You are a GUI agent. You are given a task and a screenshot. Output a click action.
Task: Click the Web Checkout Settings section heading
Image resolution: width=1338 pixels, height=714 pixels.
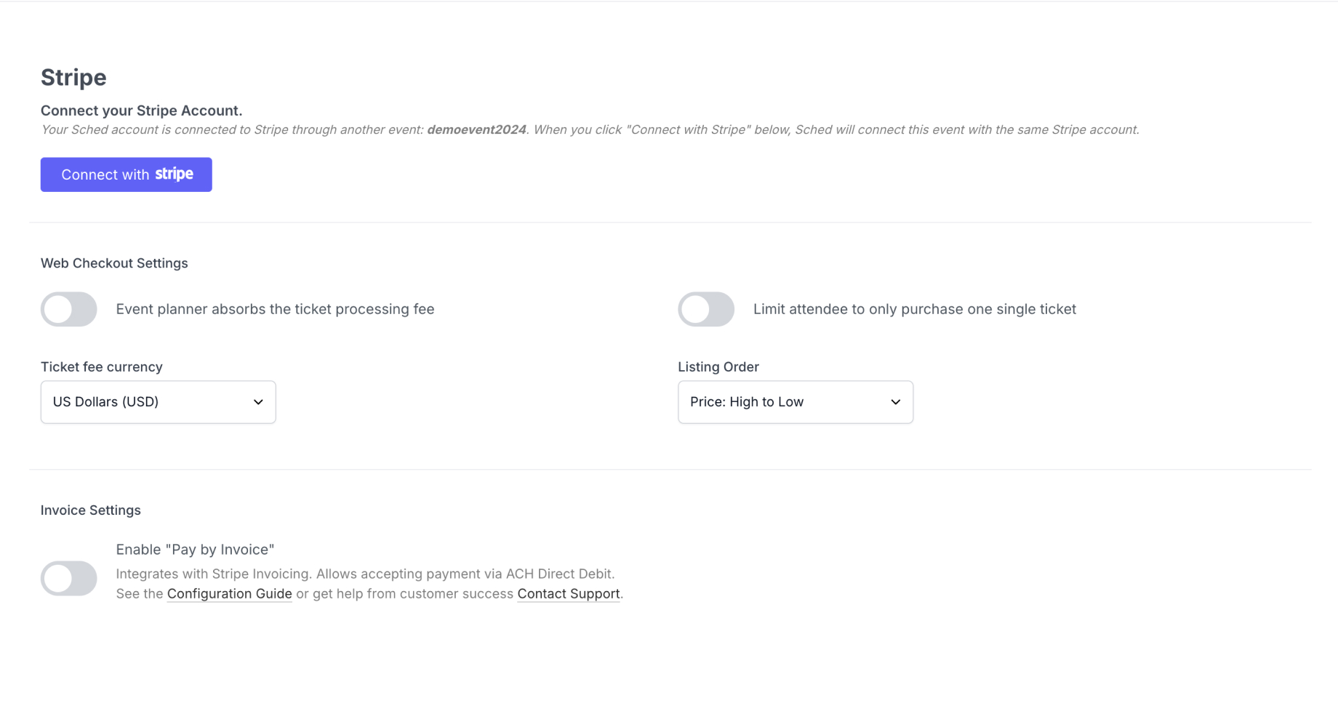(x=114, y=263)
